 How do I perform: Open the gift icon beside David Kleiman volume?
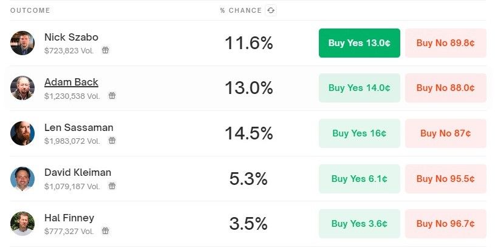tap(112, 186)
